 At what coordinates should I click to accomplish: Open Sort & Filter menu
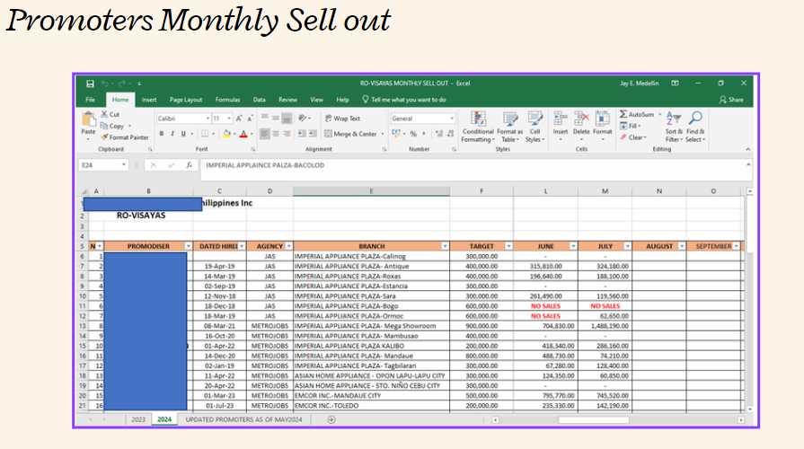point(674,128)
